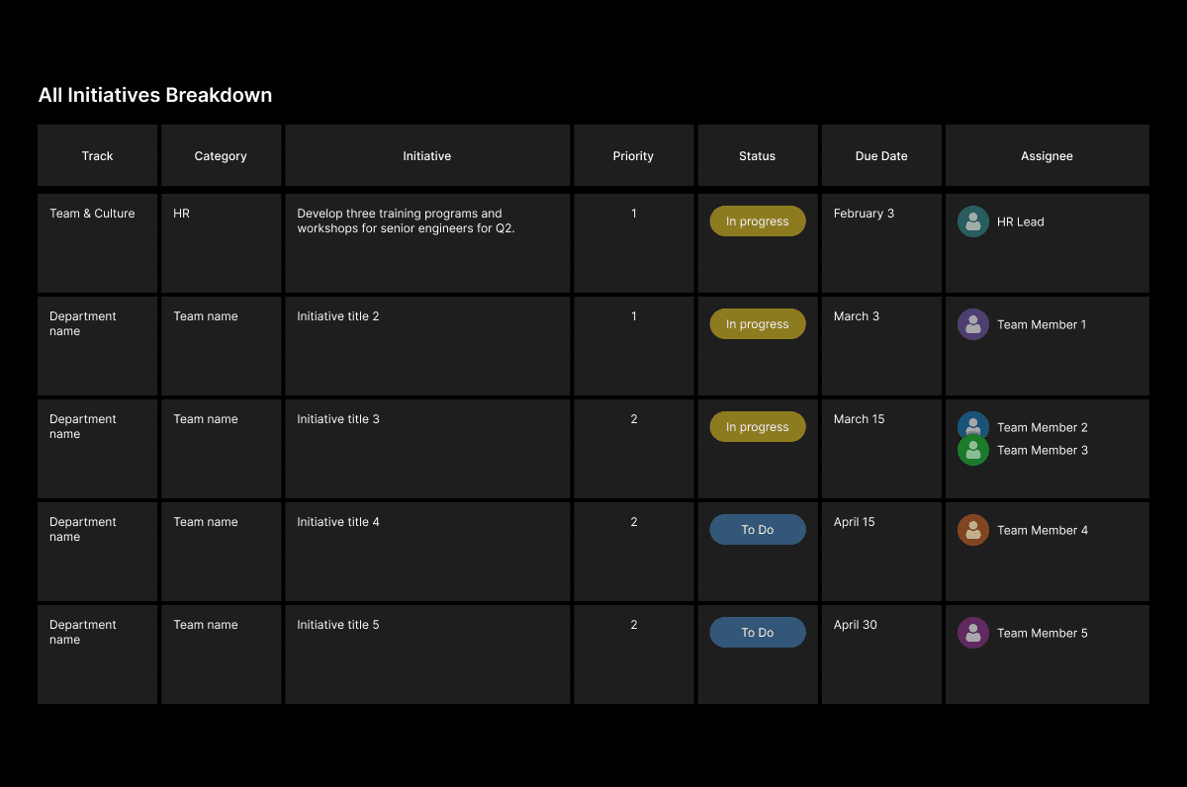Image resolution: width=1187 pixels, height=787 pixels.
Task: Click To Do status for Initiative title 5
Action: pos(758,633)
